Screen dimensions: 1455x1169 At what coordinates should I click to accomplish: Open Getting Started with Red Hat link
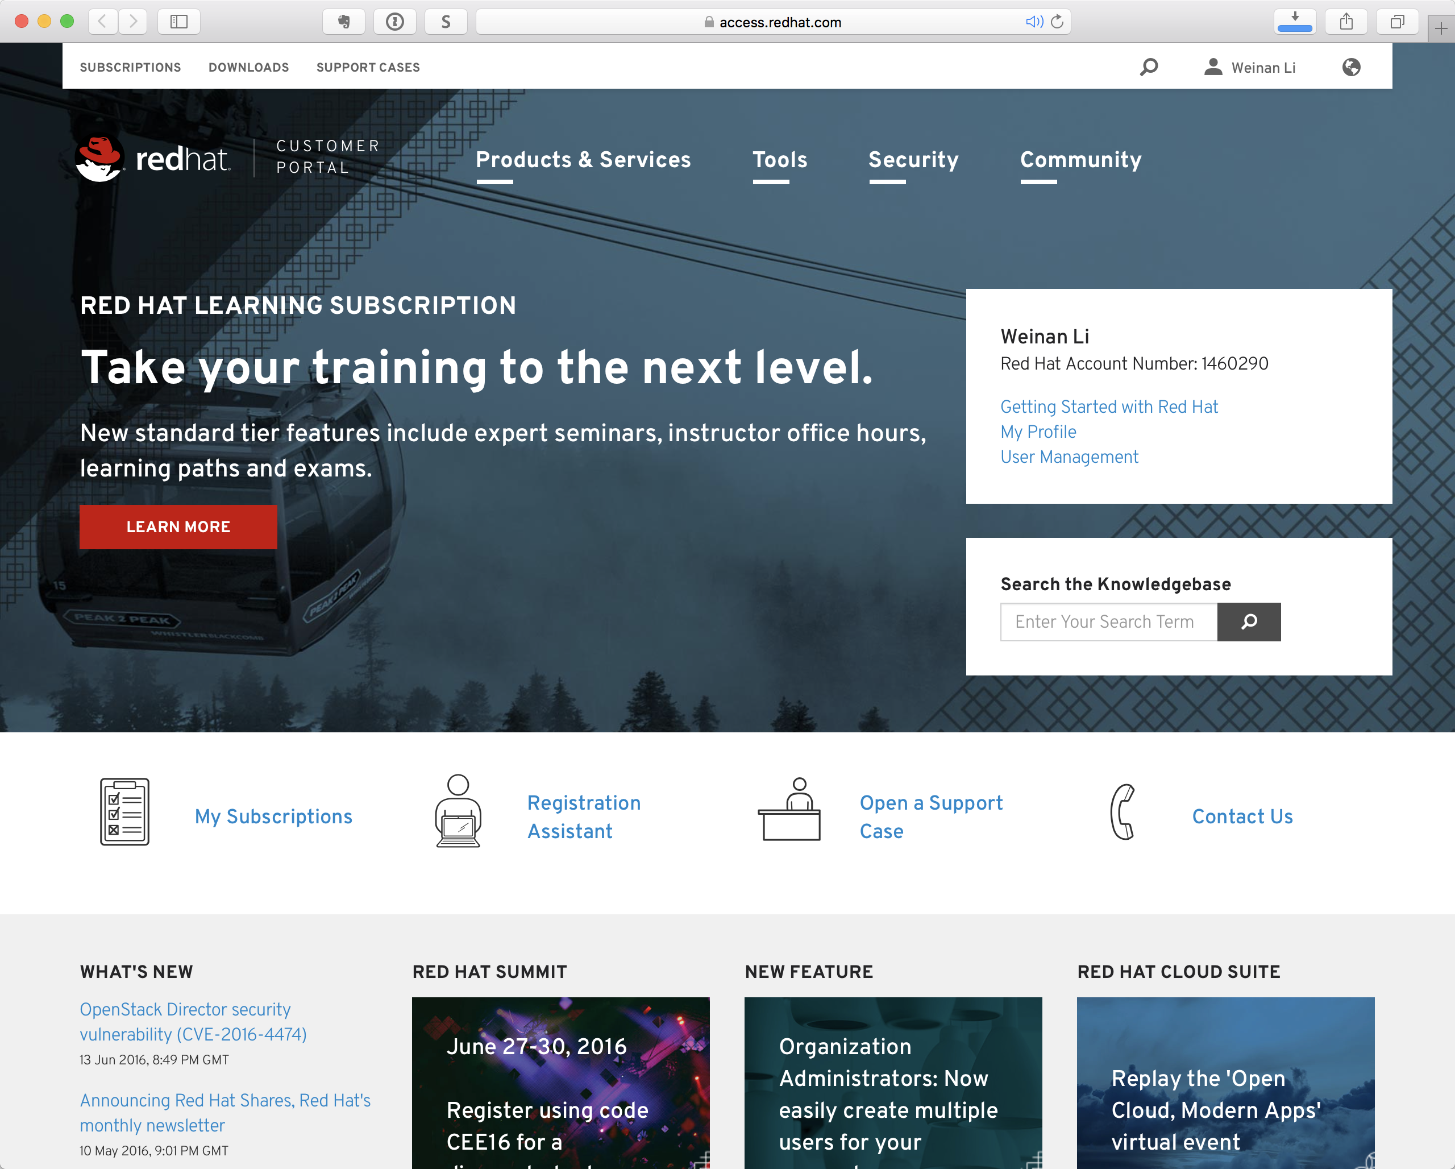point(1109,407)
